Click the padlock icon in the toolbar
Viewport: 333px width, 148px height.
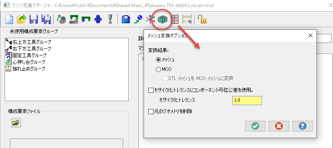pos(202,19)
